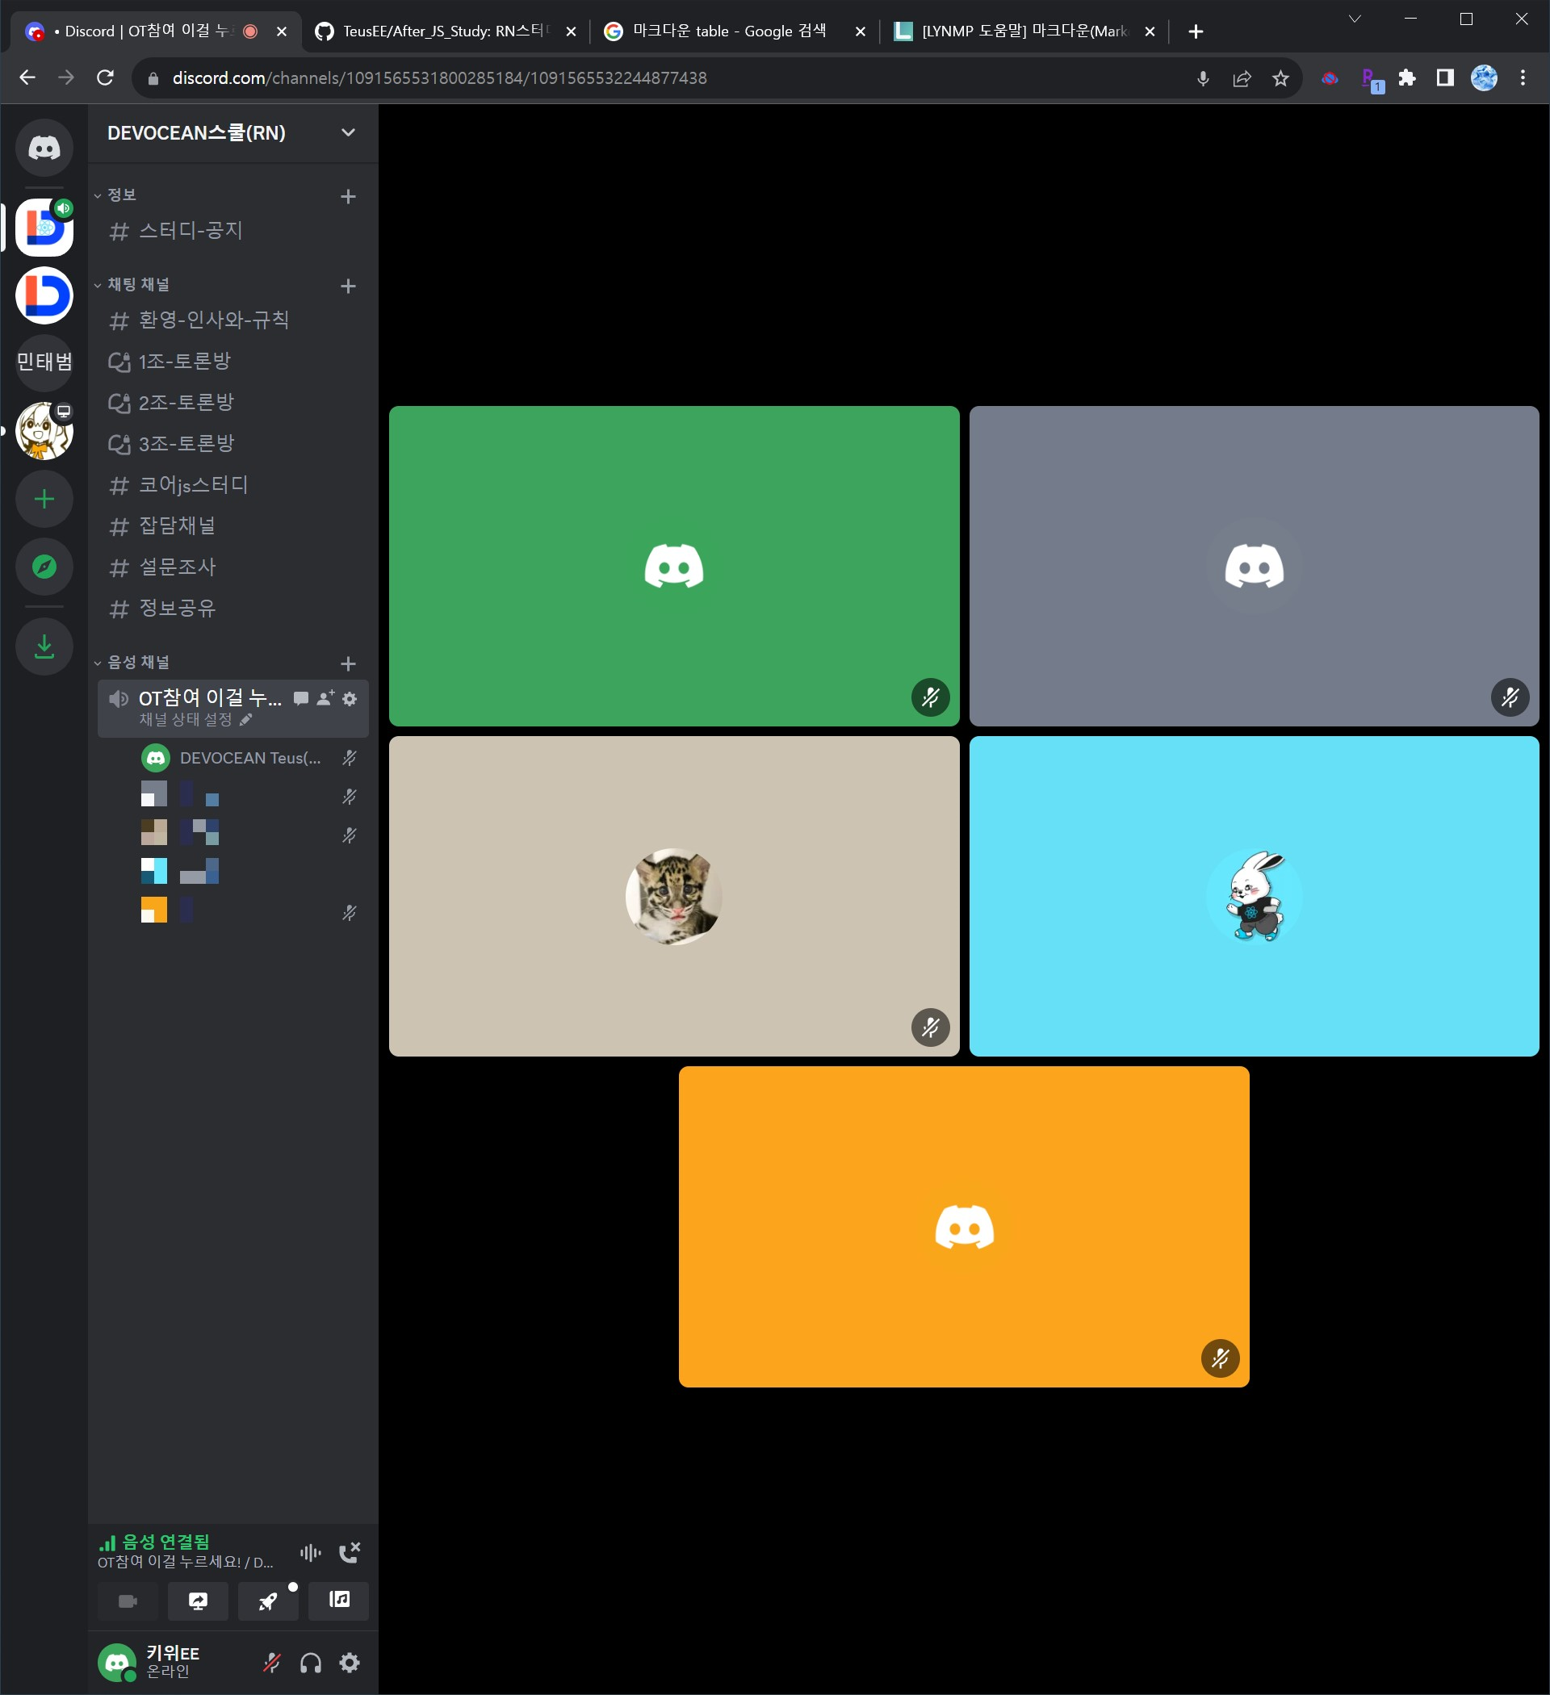Open Chrome profile avatar
Viewport: 1550px width, 1695px height.
click(1484, 78)
